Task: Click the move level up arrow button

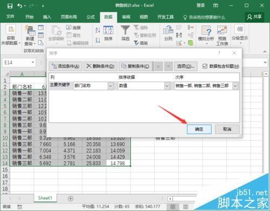Action: coord(159,67)
